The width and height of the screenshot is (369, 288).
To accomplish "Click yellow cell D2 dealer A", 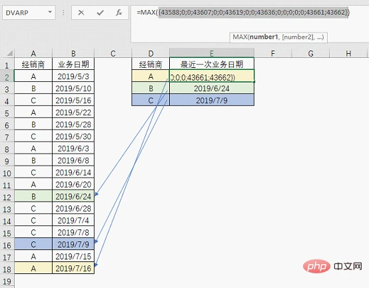I will click(151, 76).
